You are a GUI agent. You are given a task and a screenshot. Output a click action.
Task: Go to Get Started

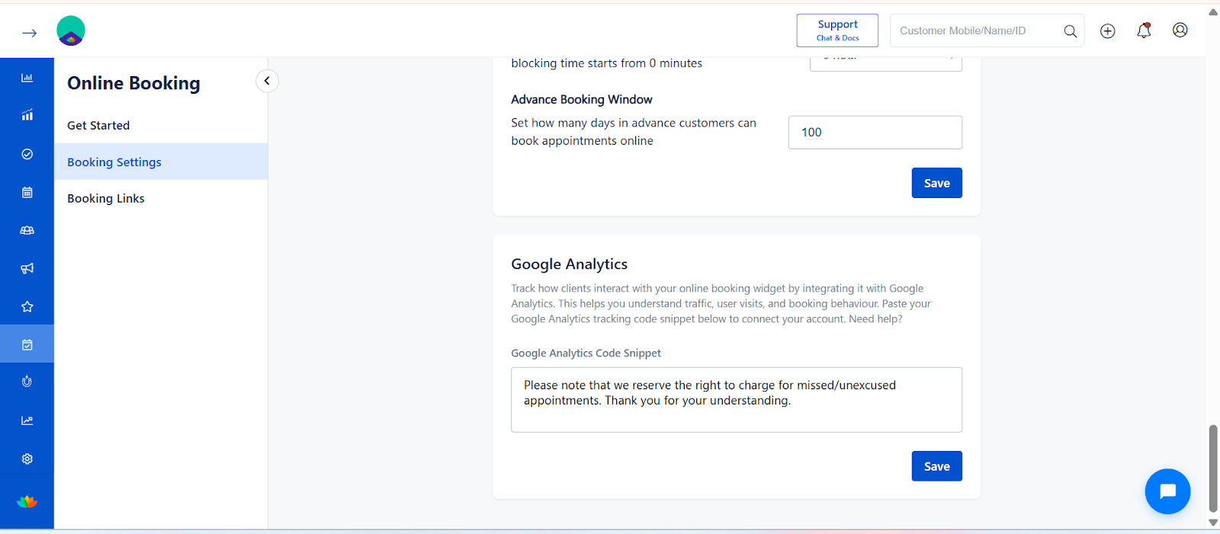(98, 126)
